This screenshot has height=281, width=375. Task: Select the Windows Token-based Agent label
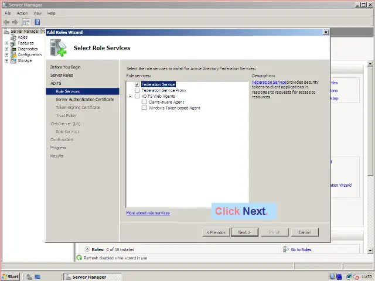pyautogui.click(x=175, y=108)
